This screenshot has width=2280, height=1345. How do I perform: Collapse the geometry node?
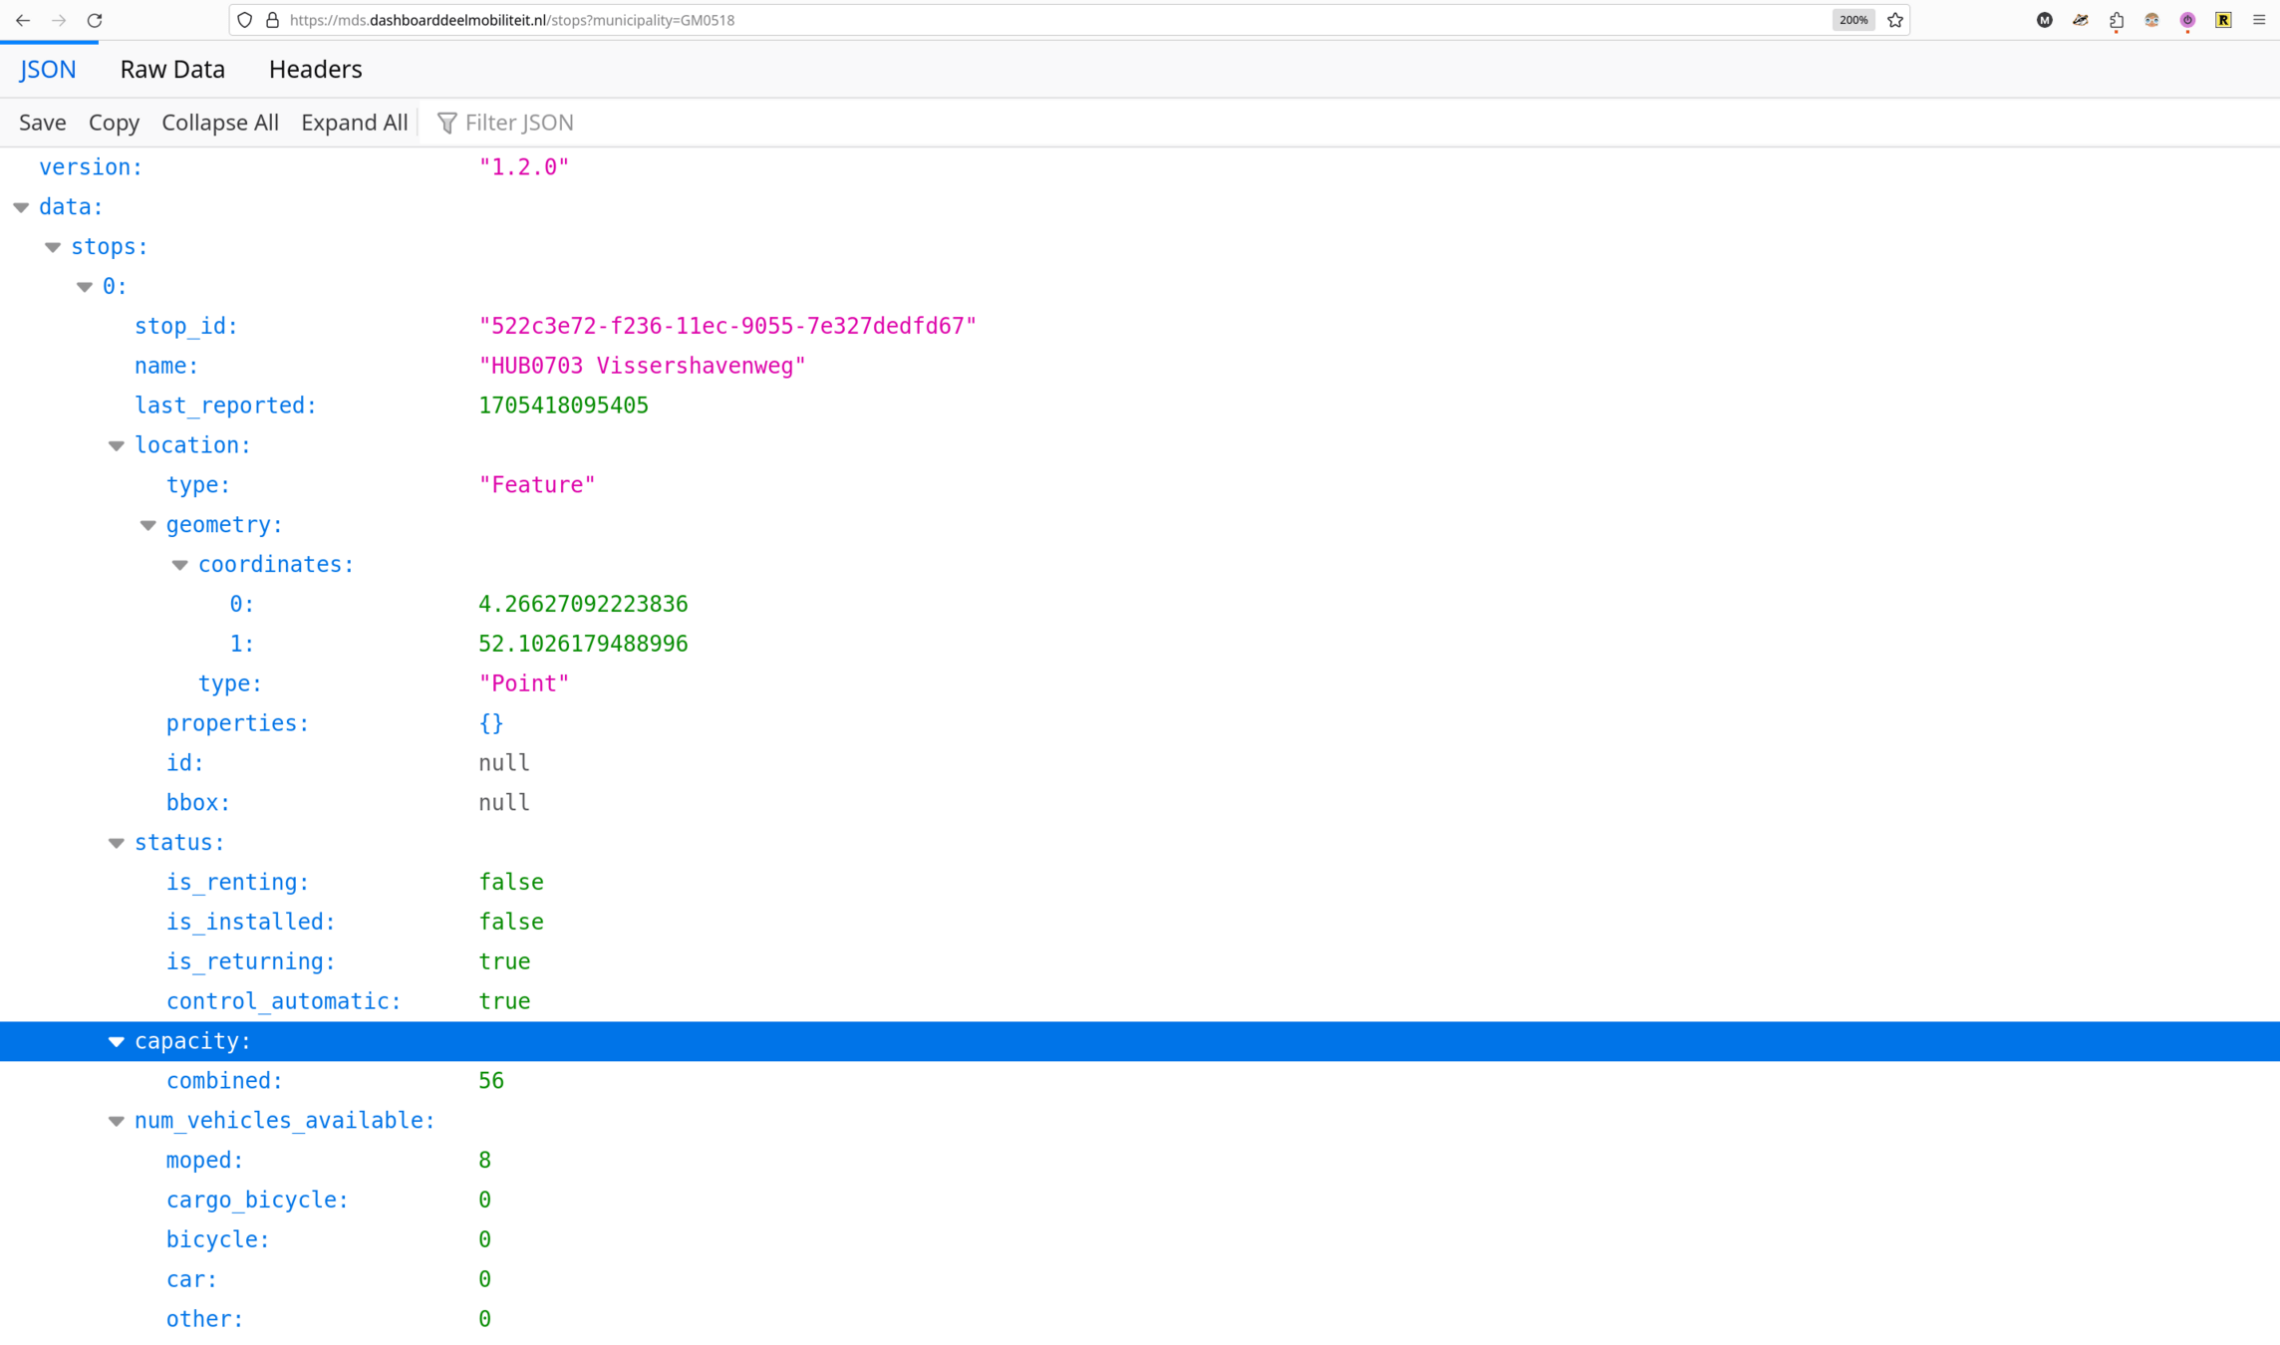(148, 525)
